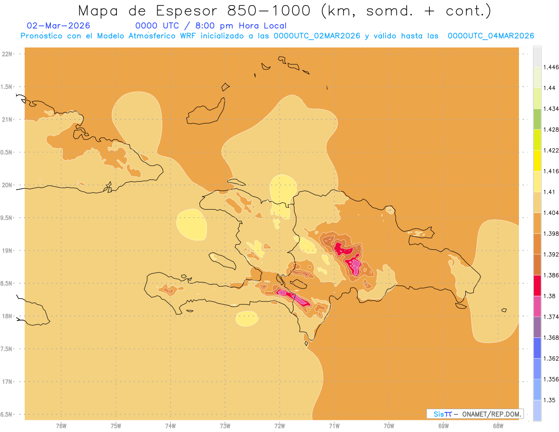Click the '71W' longitude axis label
This screenshot has height=432, width=559.
[x=334, y=425]
